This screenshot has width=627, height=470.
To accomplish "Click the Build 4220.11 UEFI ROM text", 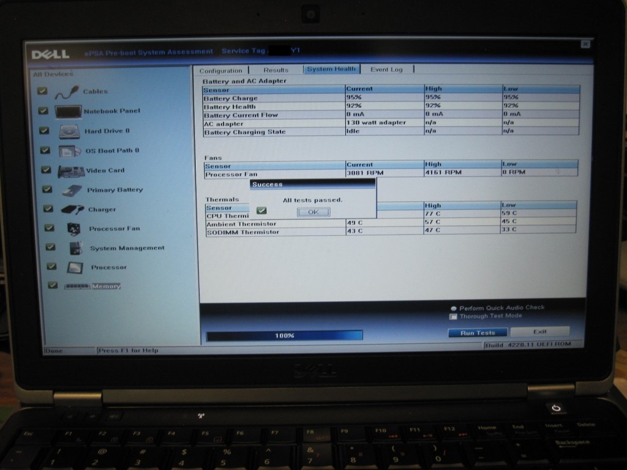I will tap(528, 345).
